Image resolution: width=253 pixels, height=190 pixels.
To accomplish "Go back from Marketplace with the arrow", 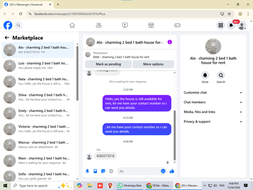I will tap(7, 37).
